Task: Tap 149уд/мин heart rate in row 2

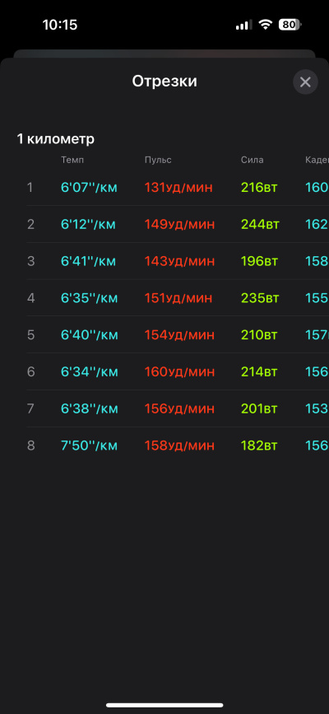Action: 179,224
